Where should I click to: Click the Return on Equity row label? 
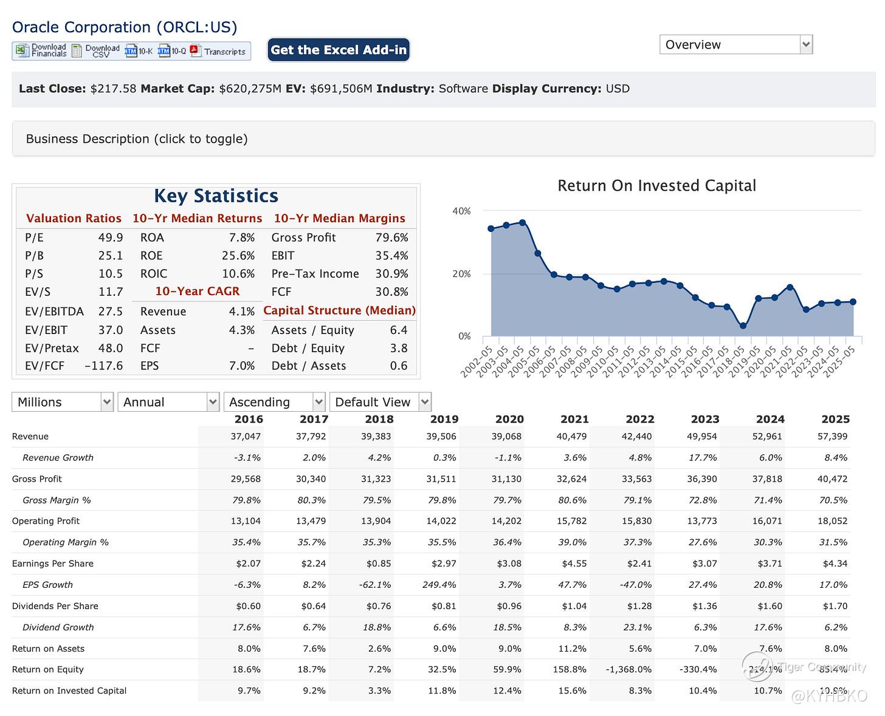tap(48, 669)
